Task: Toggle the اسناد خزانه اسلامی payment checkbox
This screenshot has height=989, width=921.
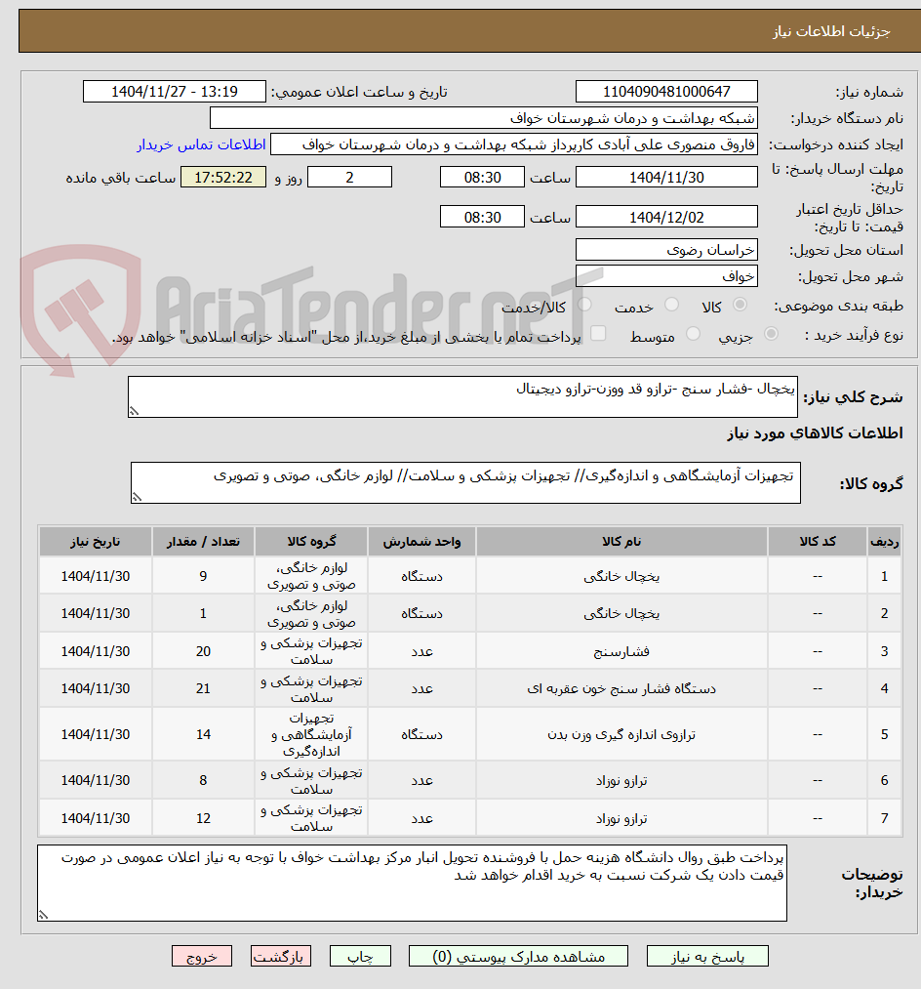Action: pyautogui.click(x=598, y=333)
